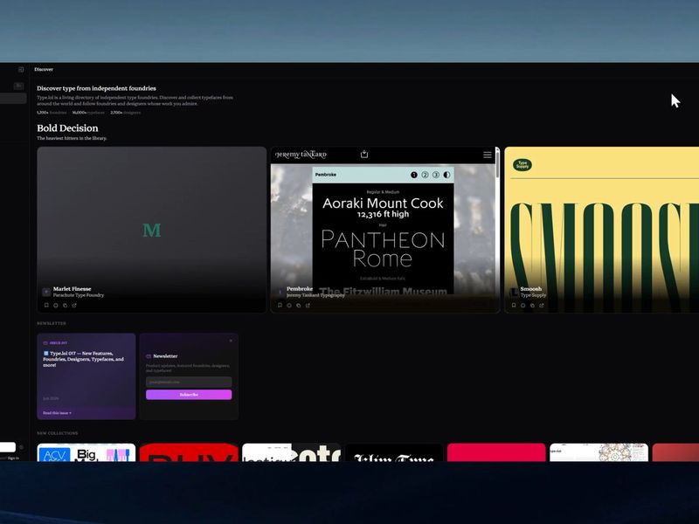The image size is (699, 524).
Task: Click the Type Supply oval logo
Action: click(x=522, y=165)
